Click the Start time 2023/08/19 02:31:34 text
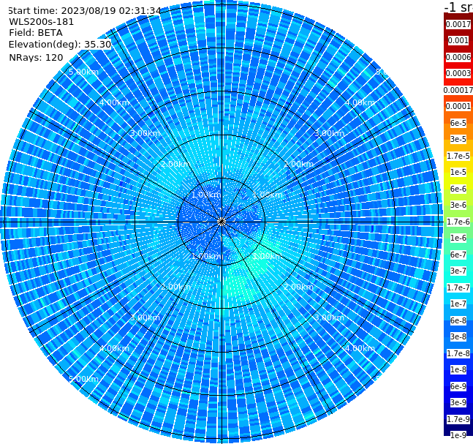This screenshot has width=473, height=444. pos(84,10)
